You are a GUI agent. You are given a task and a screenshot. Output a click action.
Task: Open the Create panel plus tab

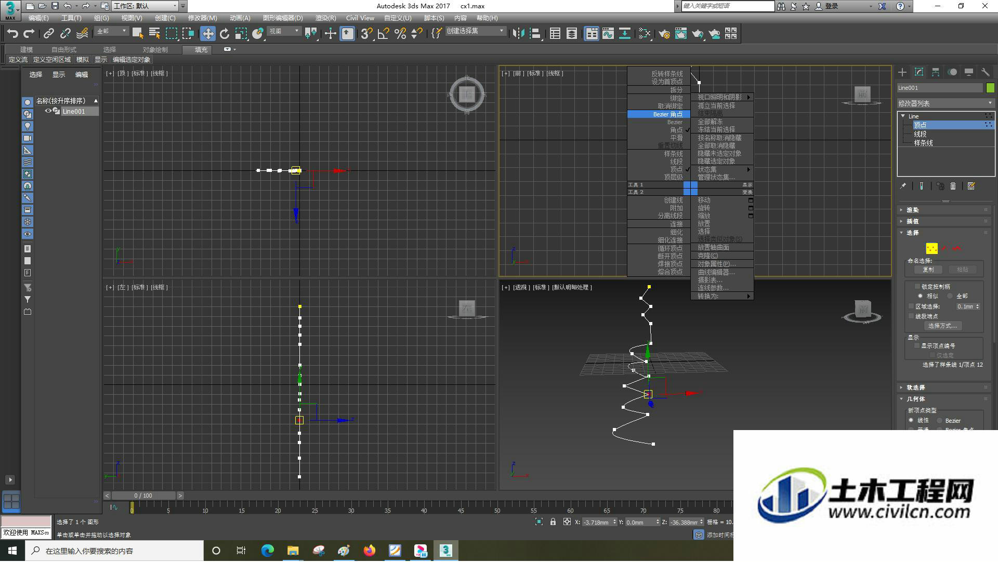[x=902, y=72]
